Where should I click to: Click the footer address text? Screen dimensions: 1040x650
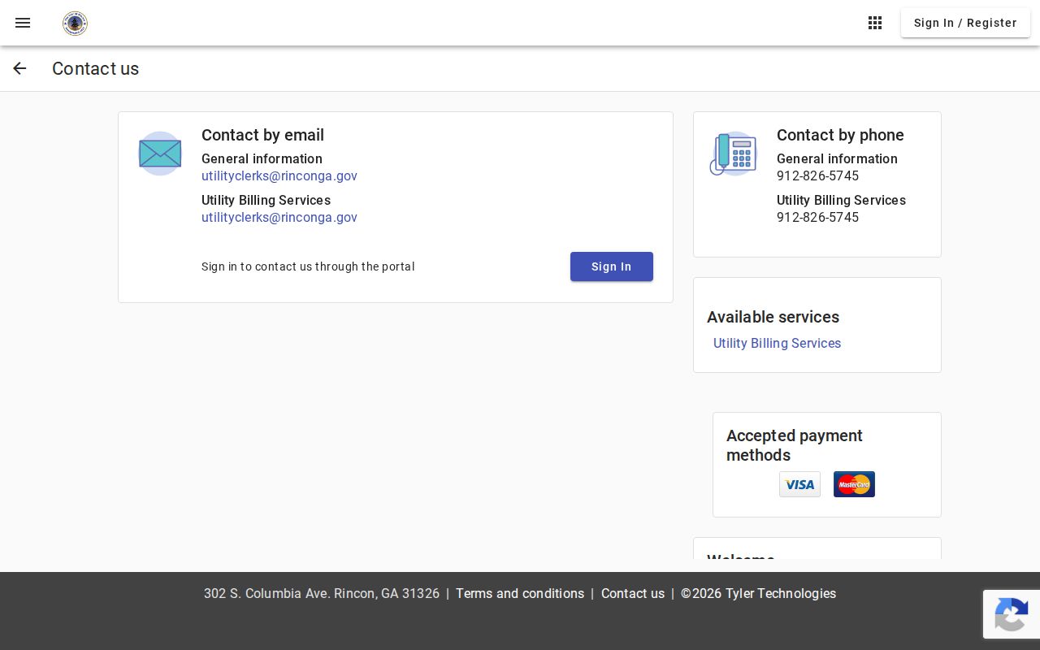322,593
